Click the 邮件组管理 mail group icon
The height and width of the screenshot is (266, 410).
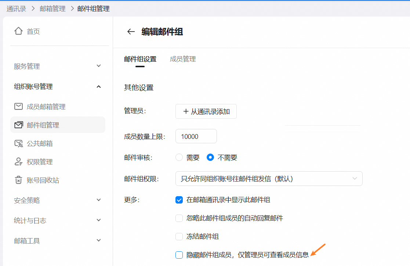tap(18, 125)
